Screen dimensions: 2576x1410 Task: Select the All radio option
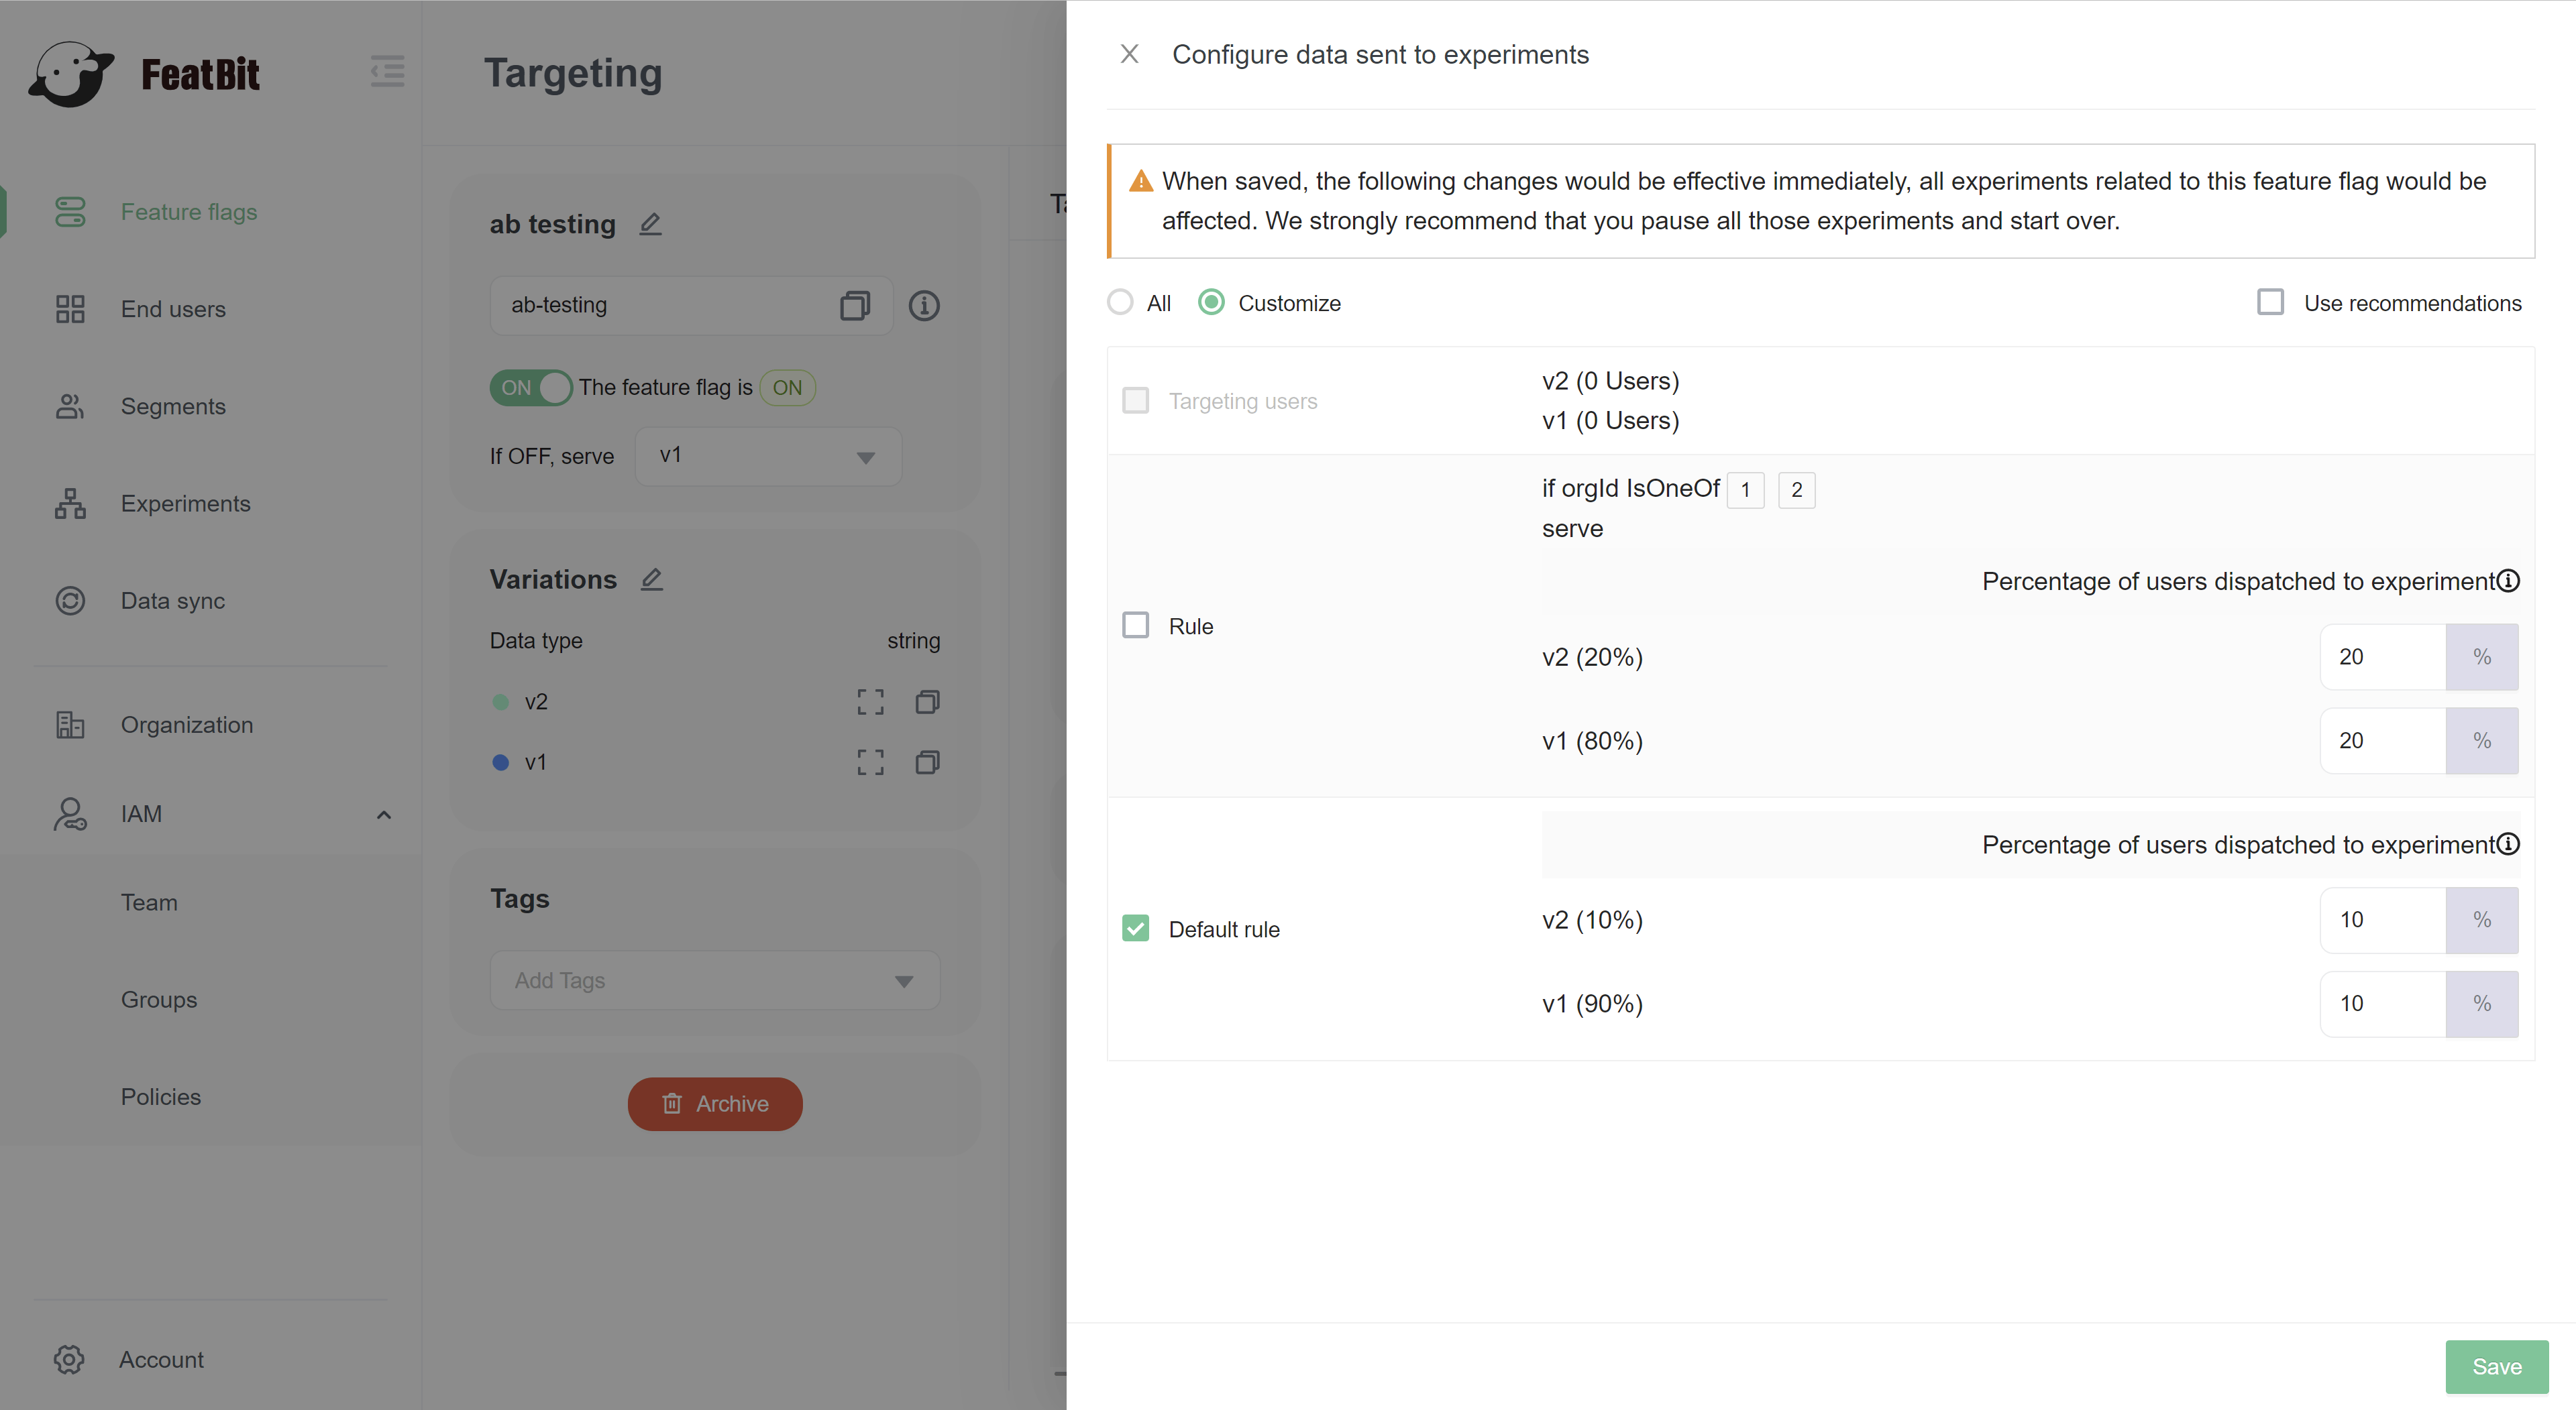point(1120,303)
